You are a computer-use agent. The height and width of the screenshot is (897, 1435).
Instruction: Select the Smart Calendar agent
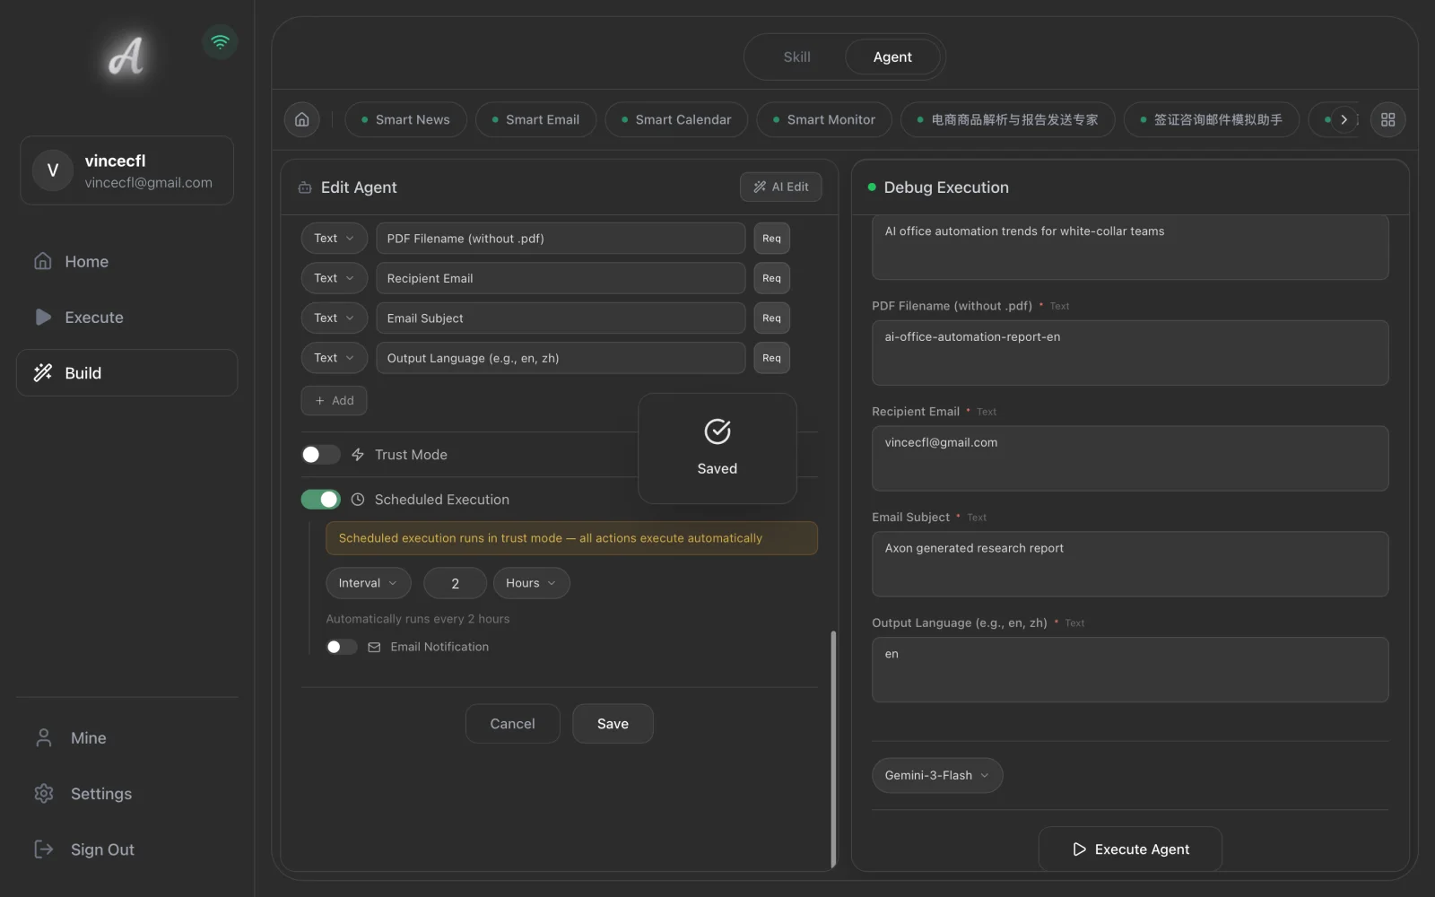(x=676, y=119)
